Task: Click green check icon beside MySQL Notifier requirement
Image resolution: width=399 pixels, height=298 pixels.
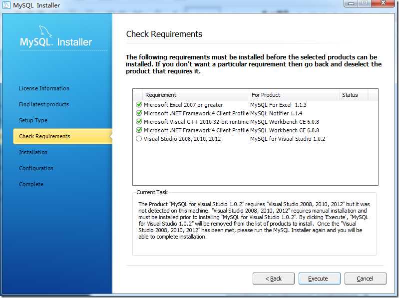Action: point(139,113)
